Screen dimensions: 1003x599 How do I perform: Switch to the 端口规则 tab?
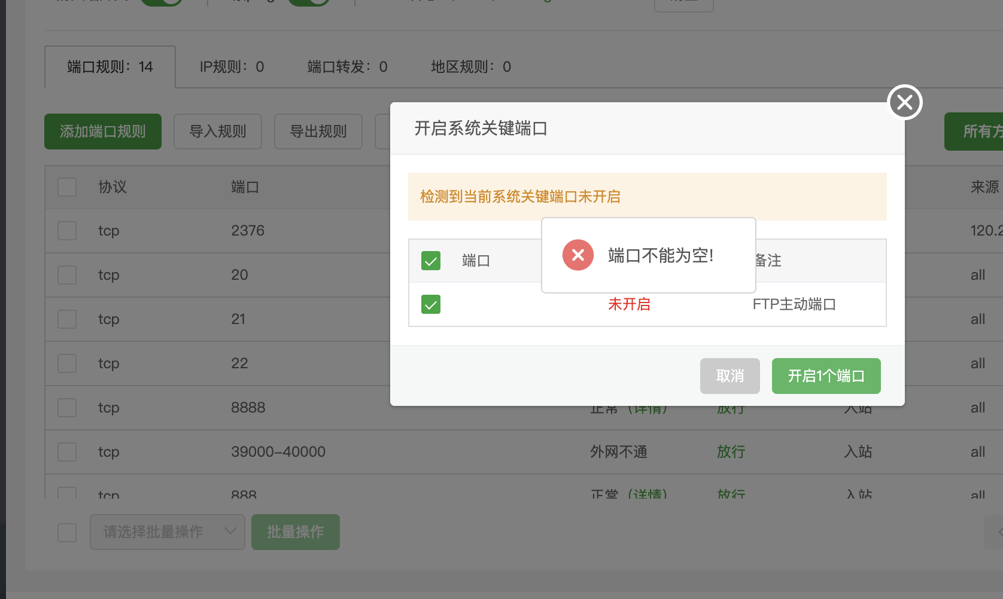(110, 67)
